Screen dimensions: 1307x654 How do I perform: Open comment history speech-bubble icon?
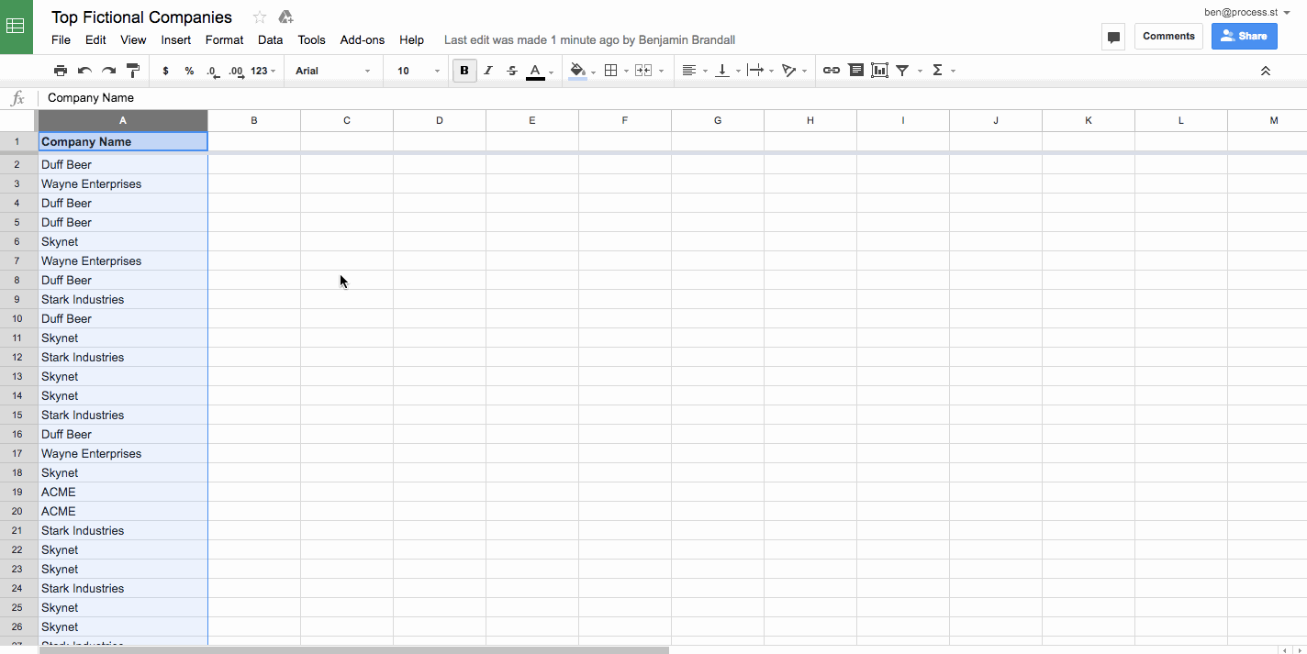pyautogui.click(x=1113, y=37)
